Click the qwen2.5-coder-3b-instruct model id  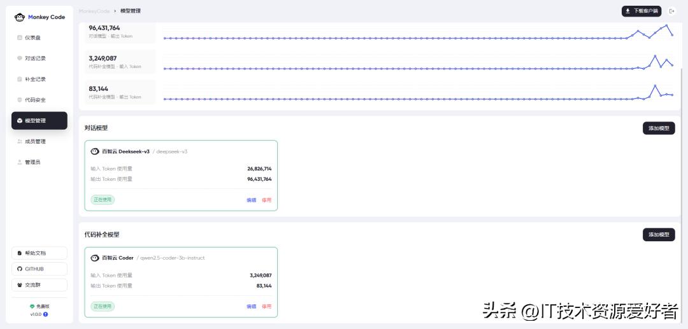[173, 258]
